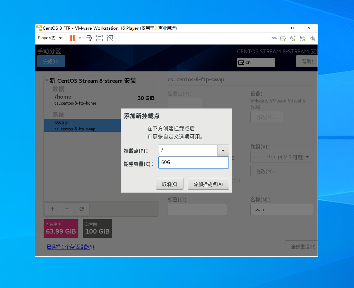Click the 期望容量(C) field showing 60G
354x288 pixels.
[x=193, y=163]
